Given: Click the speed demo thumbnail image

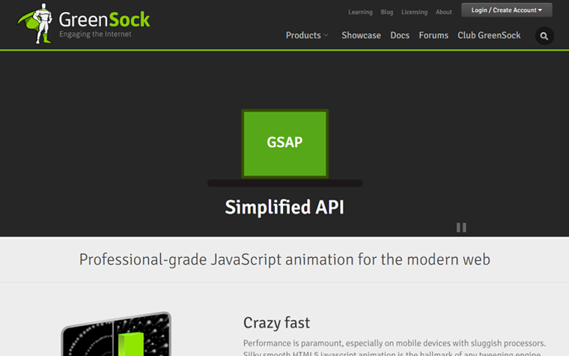Looking at the screenshot, I should coord(116,336).
